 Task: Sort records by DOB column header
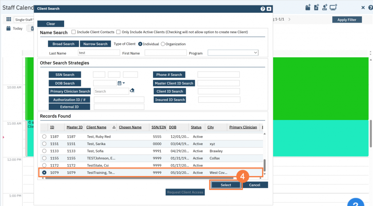[173, 127]
